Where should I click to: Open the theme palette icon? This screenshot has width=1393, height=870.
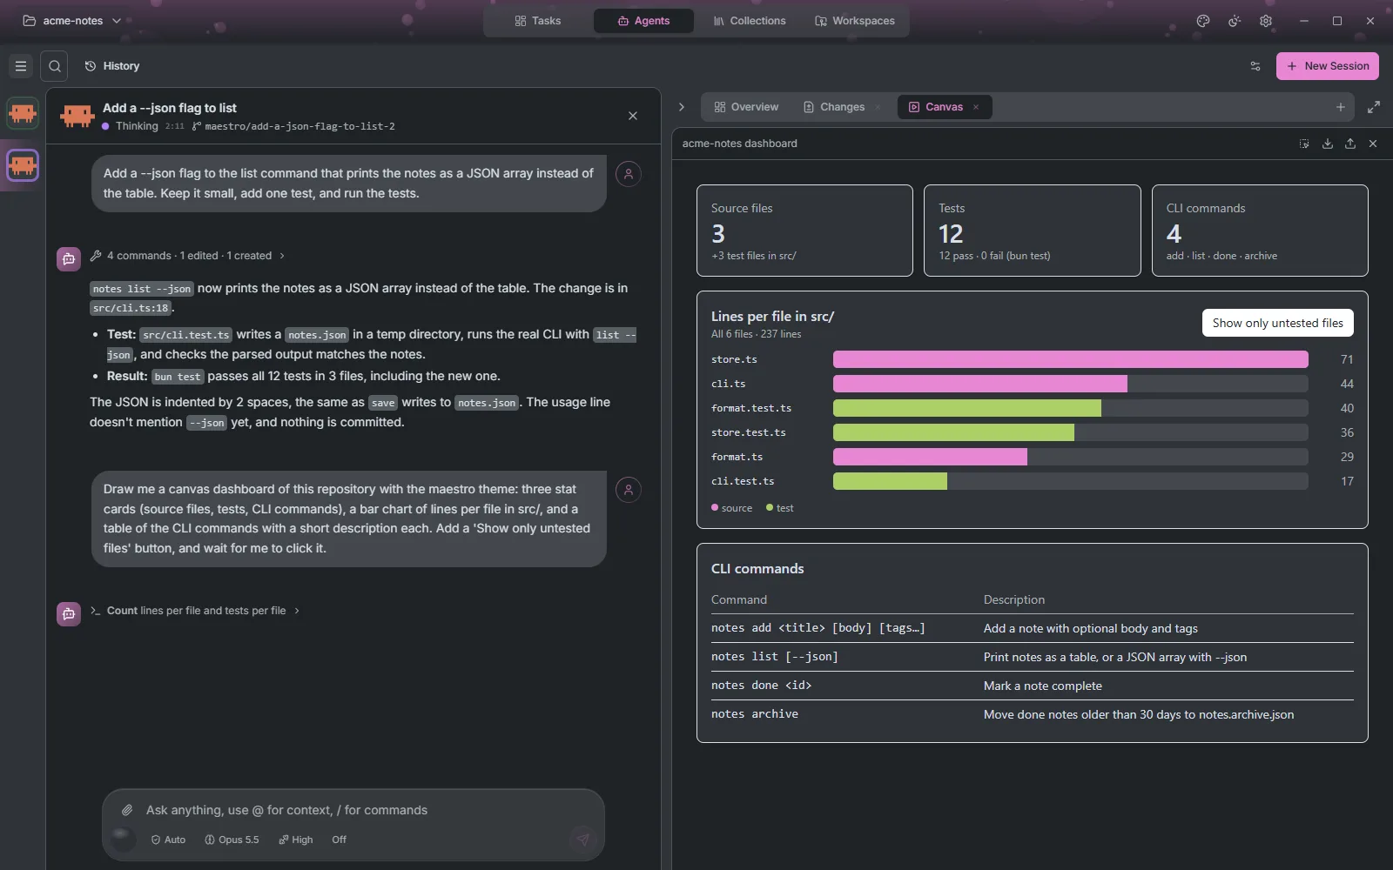1203,21
